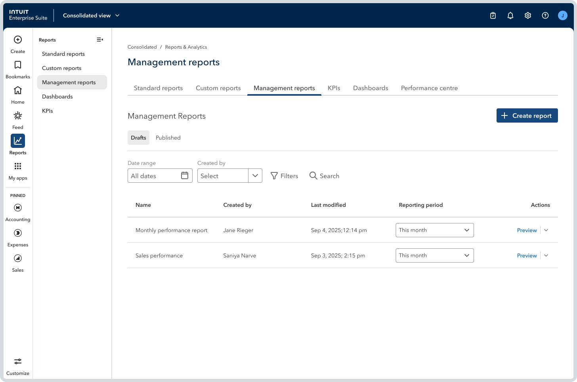
Task: Switch to the Published reports toggle
Action: (168, 138)
